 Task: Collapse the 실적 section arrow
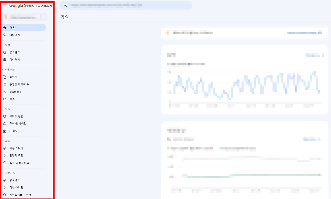pos(3,45)
